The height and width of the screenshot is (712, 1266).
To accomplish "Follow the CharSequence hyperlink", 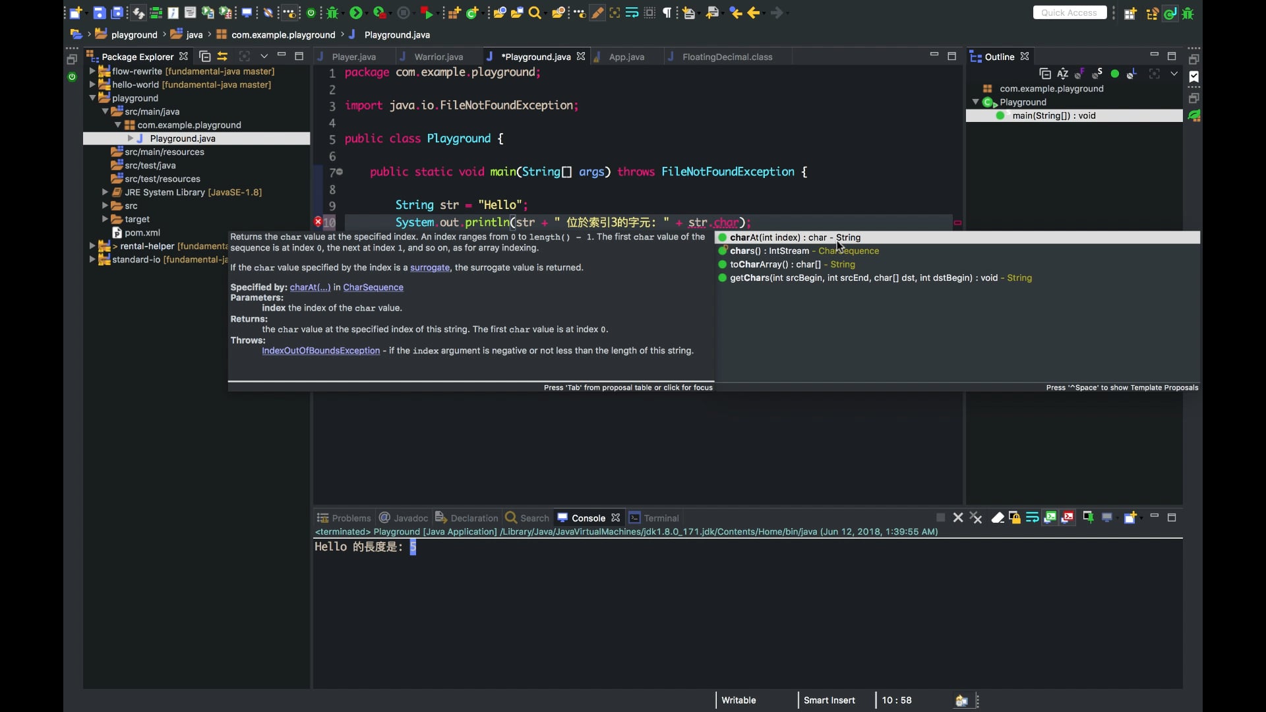I will point(373,287).
